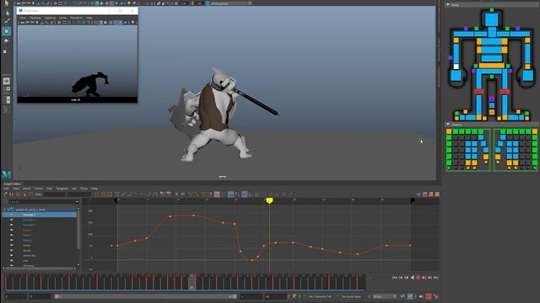Set single-pane viewport layout
This screenshot has width=540, height=303.
(x=7, y=81)
